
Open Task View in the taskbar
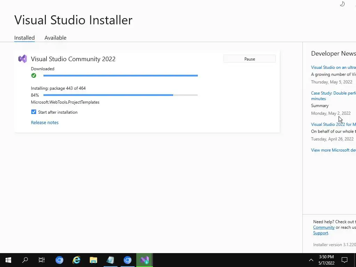[x=42, y=260]
